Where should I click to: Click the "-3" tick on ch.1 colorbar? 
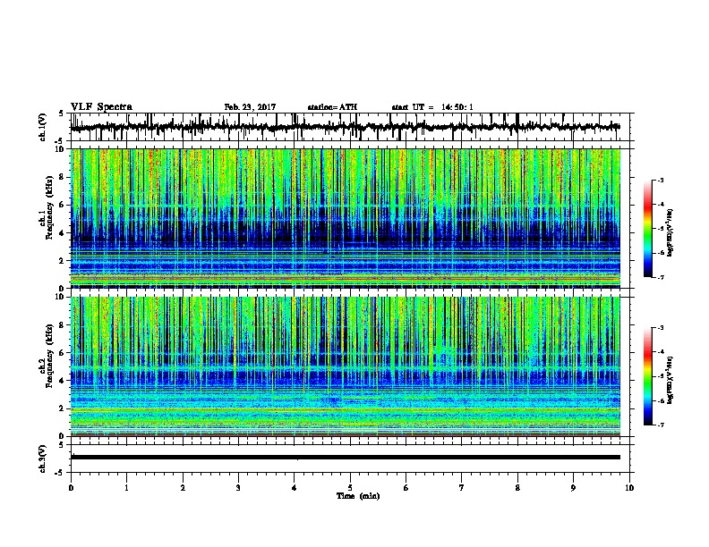(x=661, y=181)
